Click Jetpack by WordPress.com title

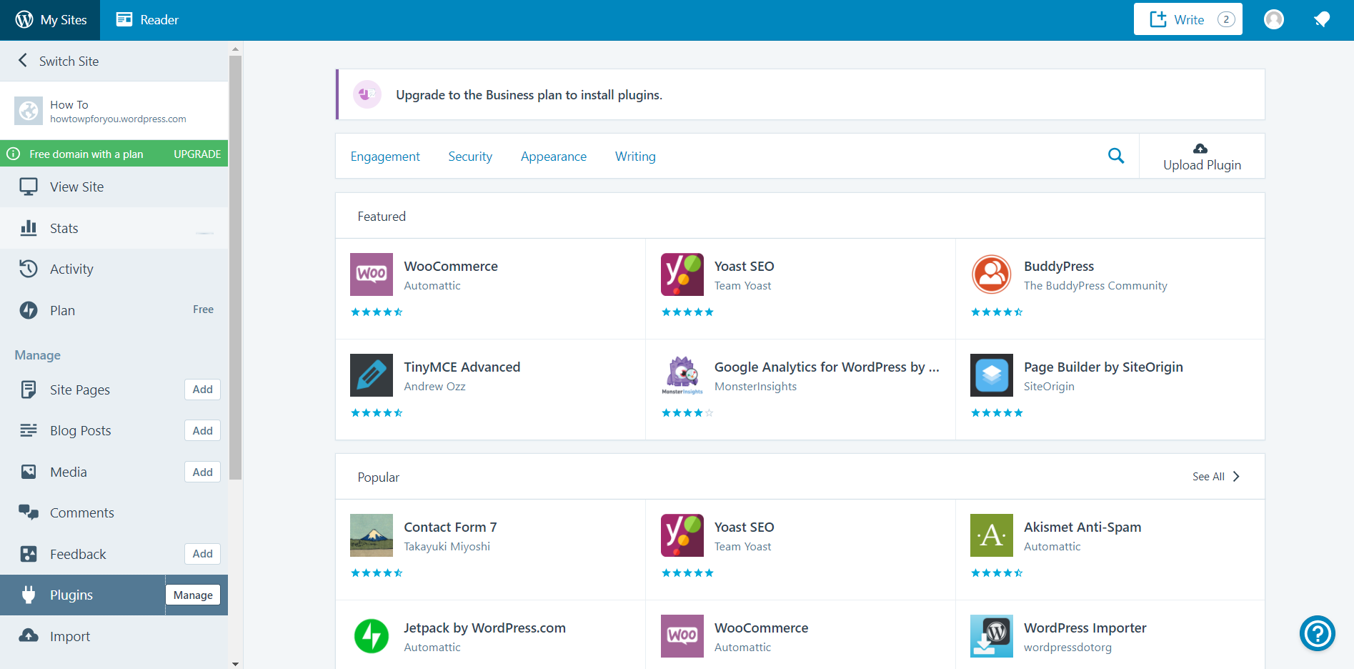coord(484,628)
